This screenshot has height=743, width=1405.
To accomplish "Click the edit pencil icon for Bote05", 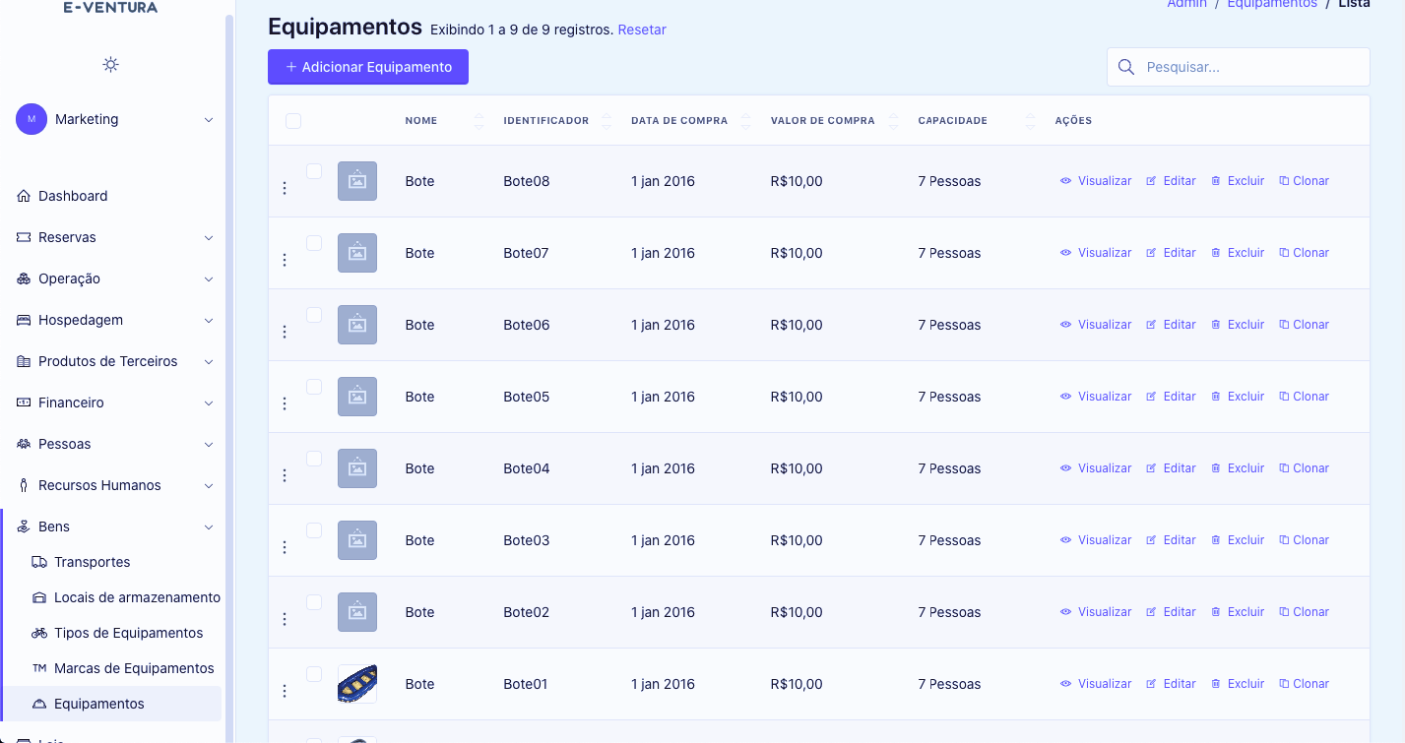I will tap(1151, 397).
